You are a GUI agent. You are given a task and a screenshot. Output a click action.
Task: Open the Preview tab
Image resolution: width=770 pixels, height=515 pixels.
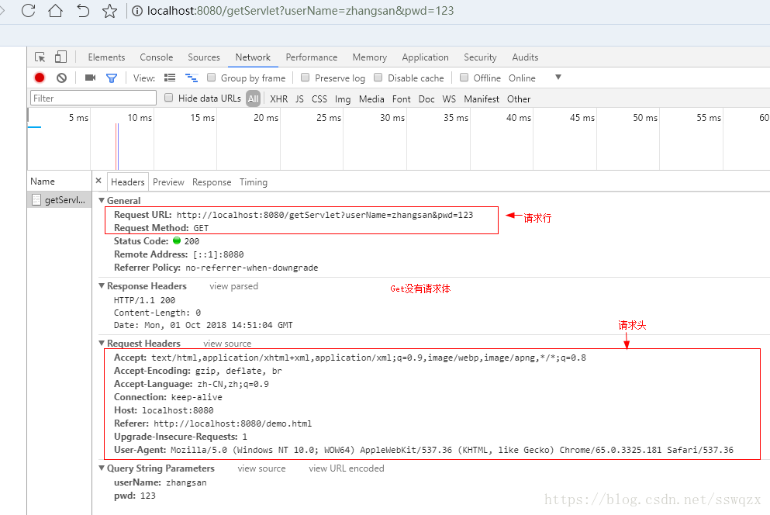point(168,181)
